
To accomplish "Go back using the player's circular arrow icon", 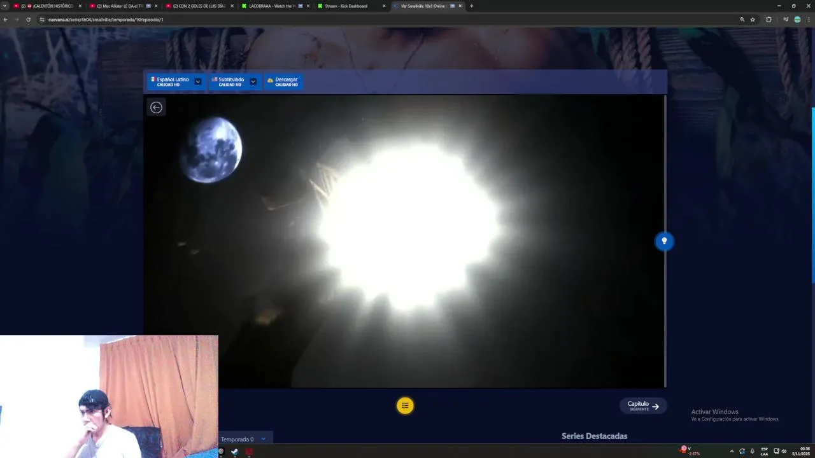I will coord(156,108).
